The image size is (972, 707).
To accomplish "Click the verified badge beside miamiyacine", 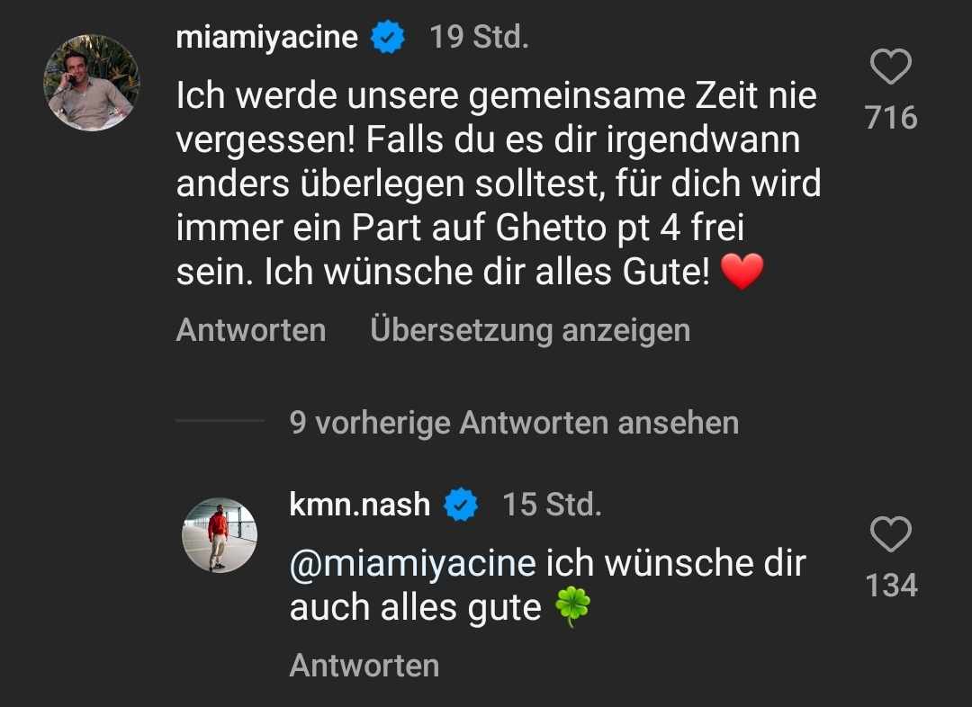I will click(388, 38).
